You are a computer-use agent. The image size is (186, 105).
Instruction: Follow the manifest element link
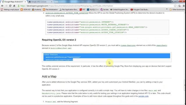coord(162,45)
